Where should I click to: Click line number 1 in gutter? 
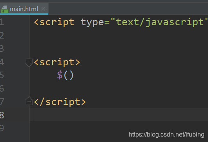click(x=2, y=22)
